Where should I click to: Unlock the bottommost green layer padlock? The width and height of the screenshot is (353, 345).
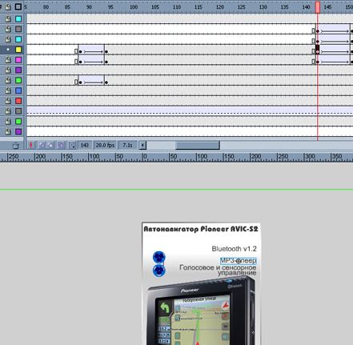(8, 122)
